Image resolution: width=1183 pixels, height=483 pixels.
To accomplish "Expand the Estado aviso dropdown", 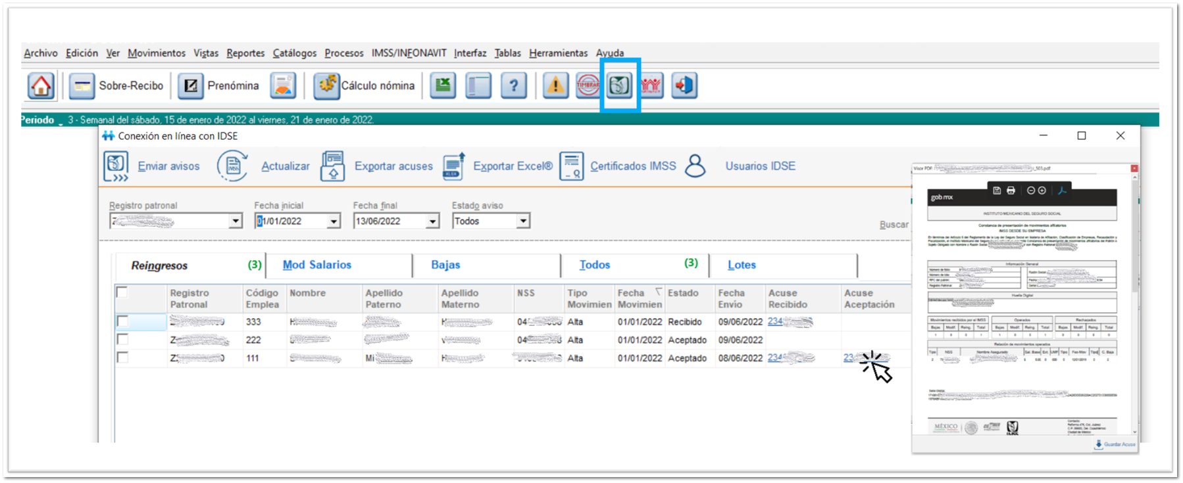I will pos(522,221).
